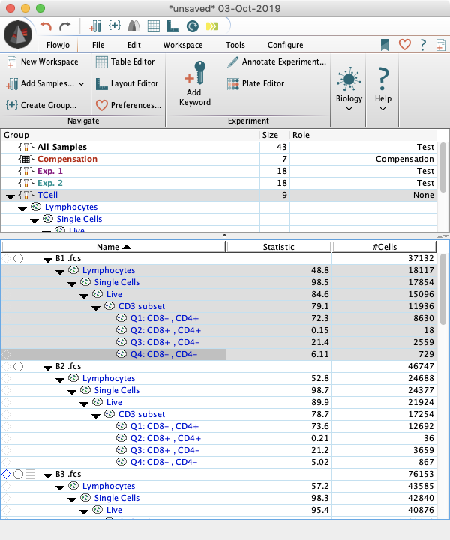Open the Configure tab
The width and height of the screenshot is (450, 540).
(286, 45)
